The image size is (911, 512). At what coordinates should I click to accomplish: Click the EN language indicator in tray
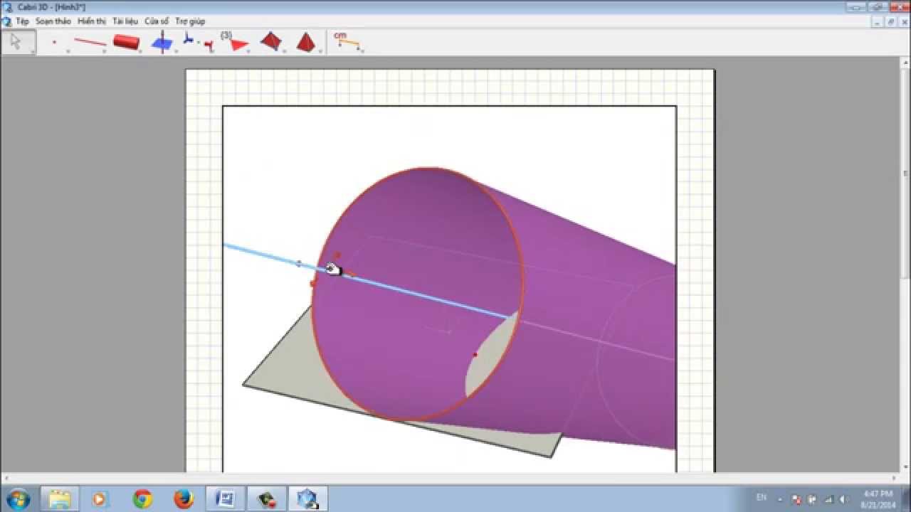point(762,498)
